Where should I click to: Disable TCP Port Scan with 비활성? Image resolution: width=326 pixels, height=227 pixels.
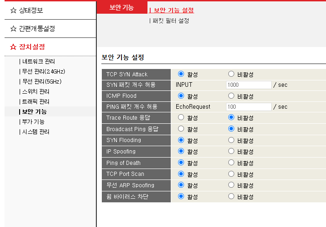point(231,174)
